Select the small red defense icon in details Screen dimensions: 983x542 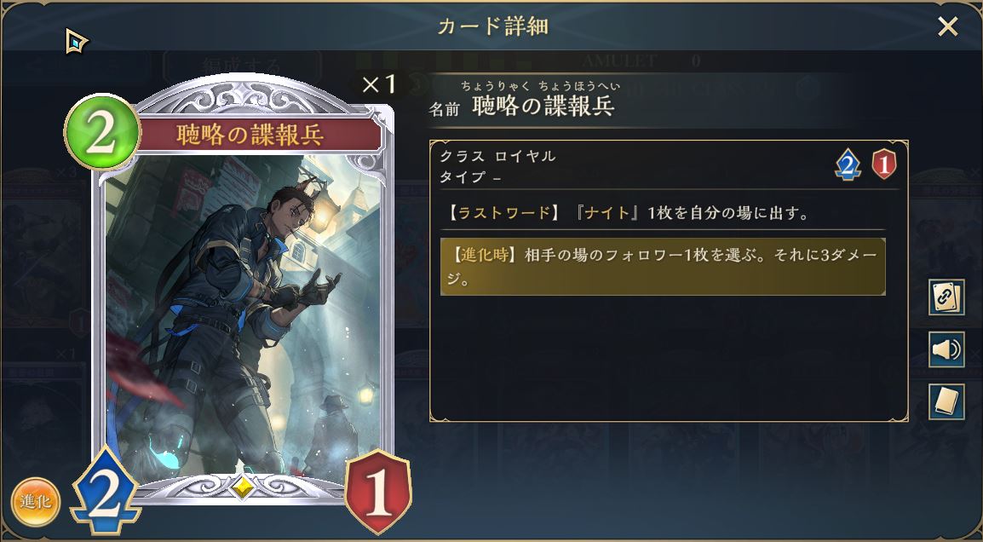pos(884,165)
